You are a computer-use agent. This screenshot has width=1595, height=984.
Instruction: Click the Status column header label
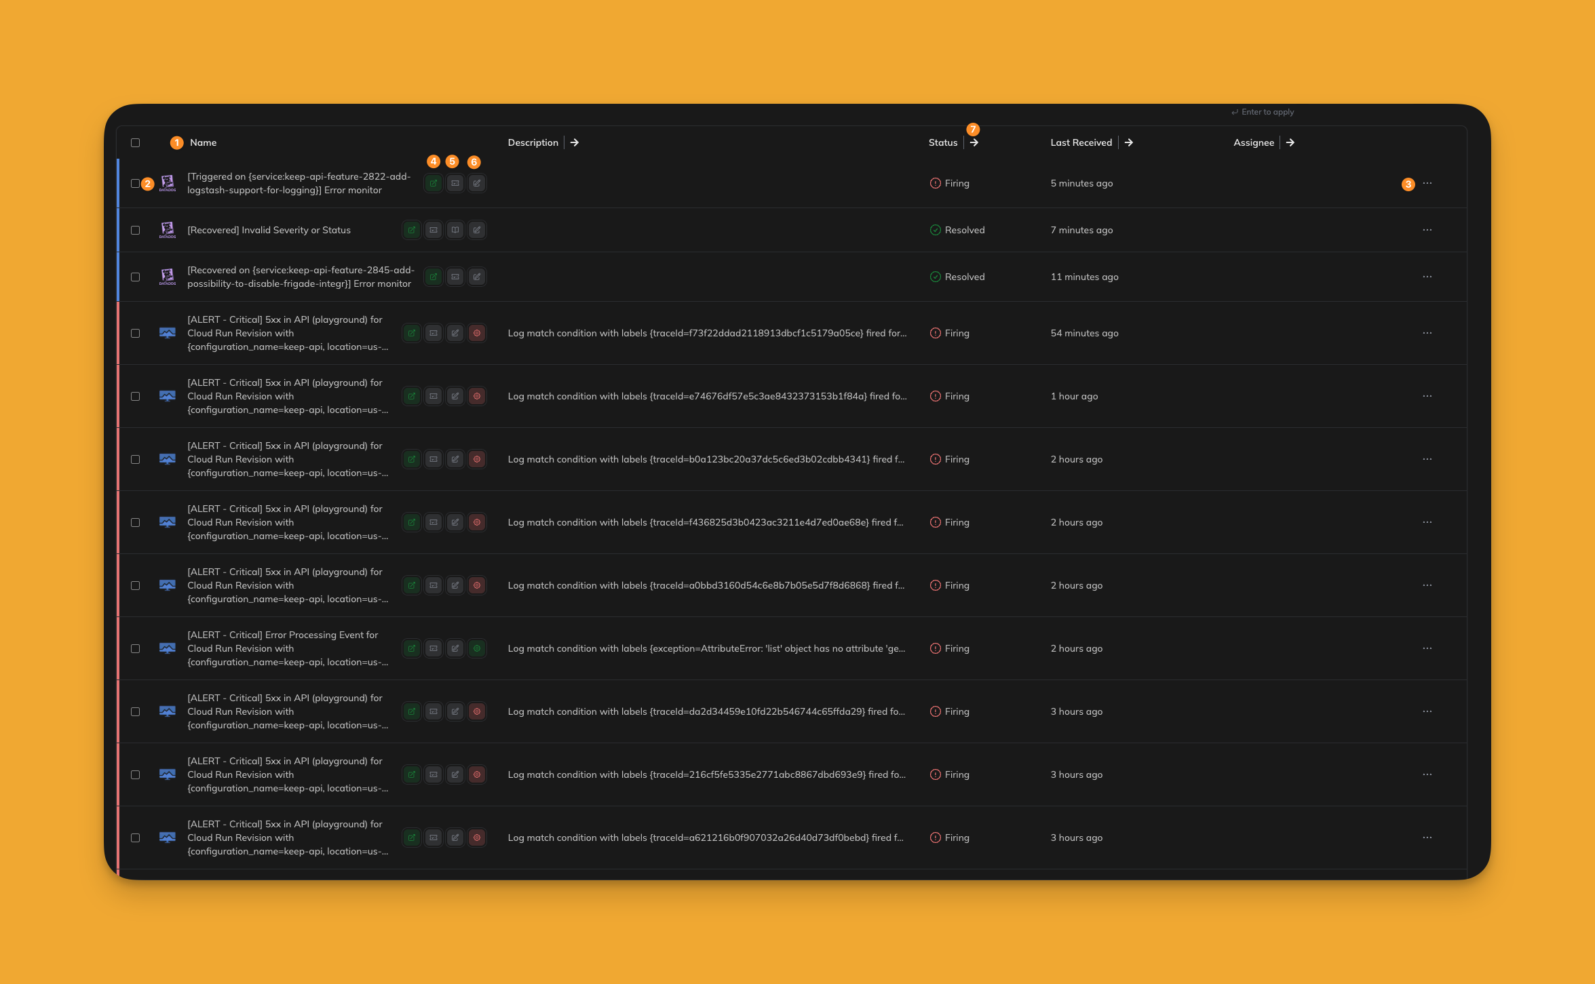(942, 142)
